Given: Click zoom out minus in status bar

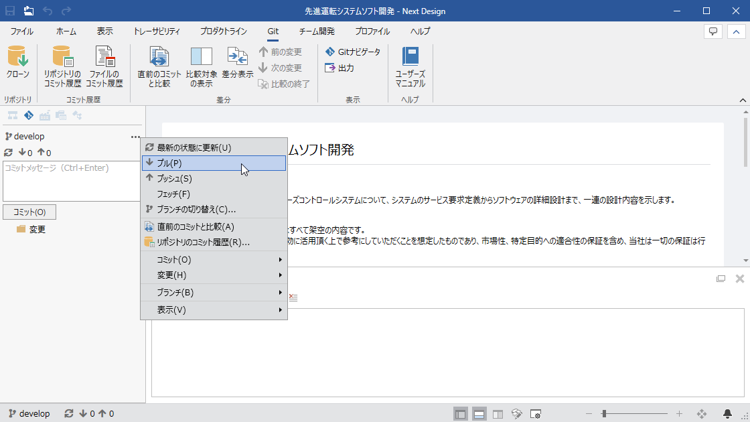Looking at the screenshot, I should tap(589, 413).
